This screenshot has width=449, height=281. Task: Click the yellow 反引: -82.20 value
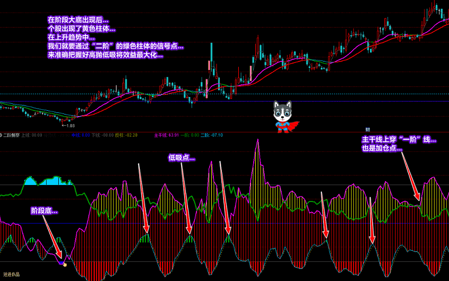(x=126, y=135)
